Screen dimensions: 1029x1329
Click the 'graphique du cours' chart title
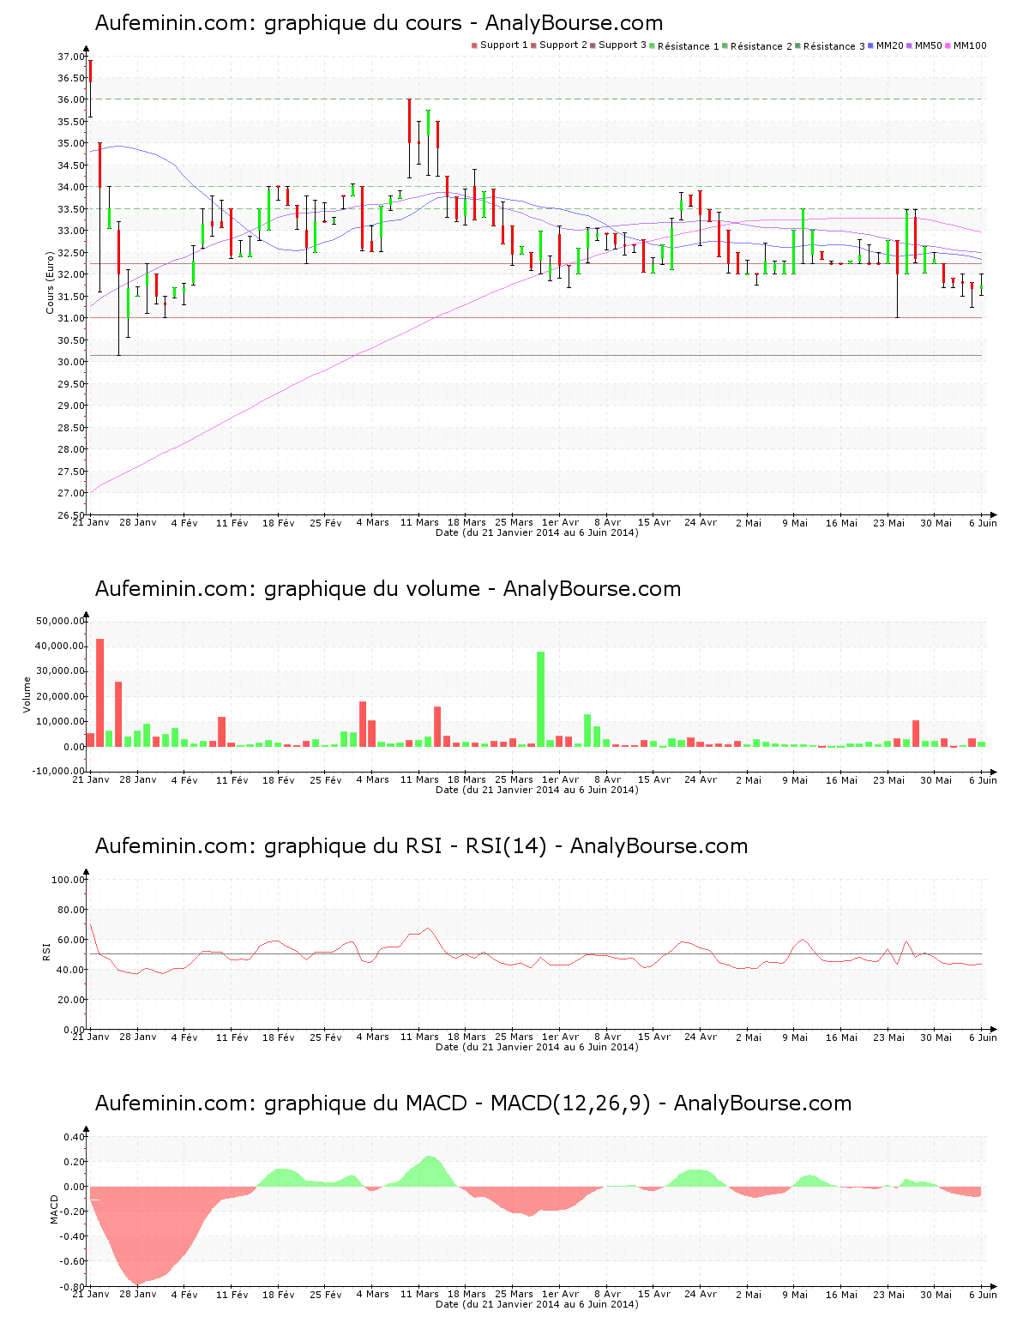[378, 23]
